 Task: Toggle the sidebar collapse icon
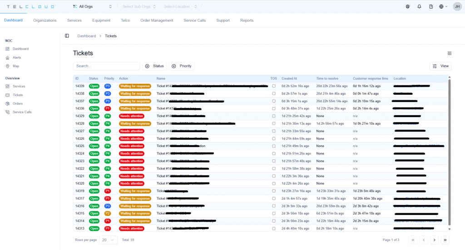coord(67,36)
